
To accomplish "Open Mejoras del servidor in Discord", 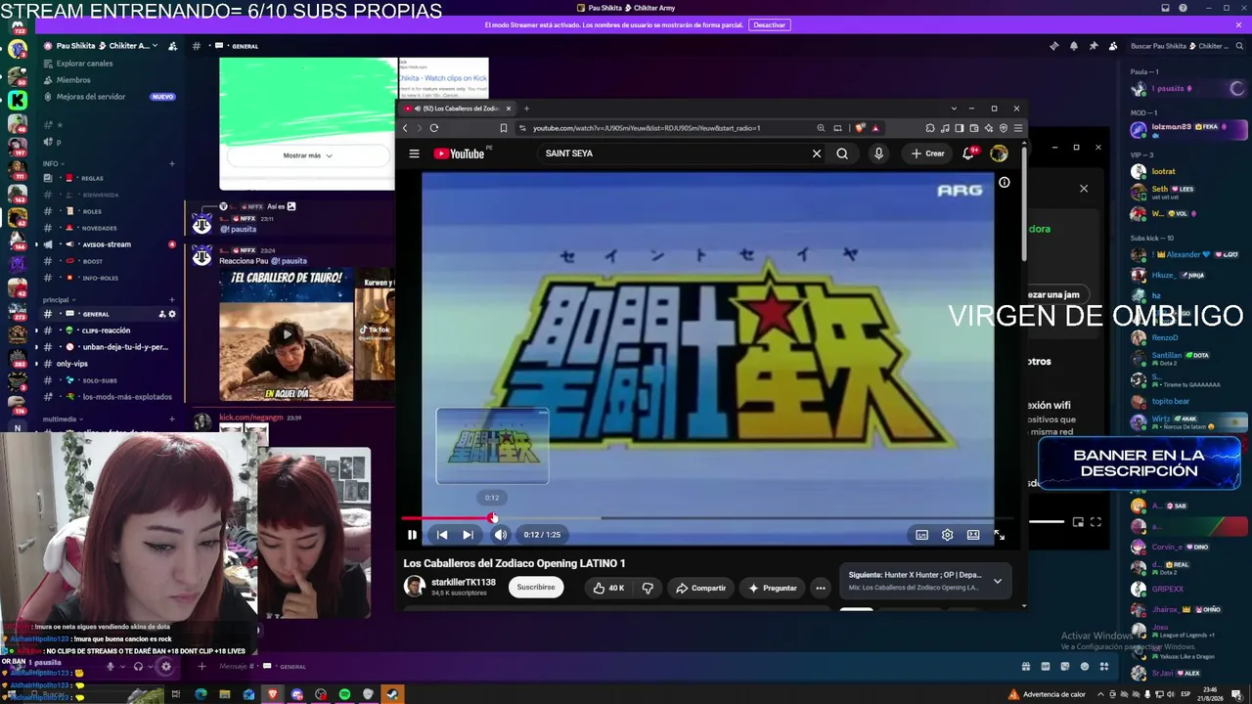I will coord(91,97).
